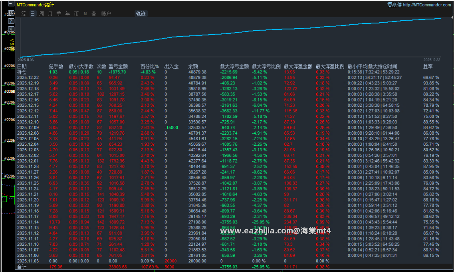Click the 总手数 column header

pos(56,67)
